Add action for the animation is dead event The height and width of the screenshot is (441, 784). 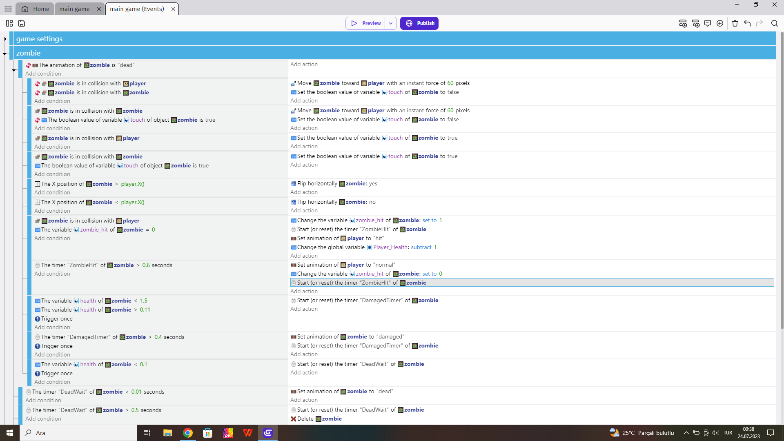tap(304, 65)
